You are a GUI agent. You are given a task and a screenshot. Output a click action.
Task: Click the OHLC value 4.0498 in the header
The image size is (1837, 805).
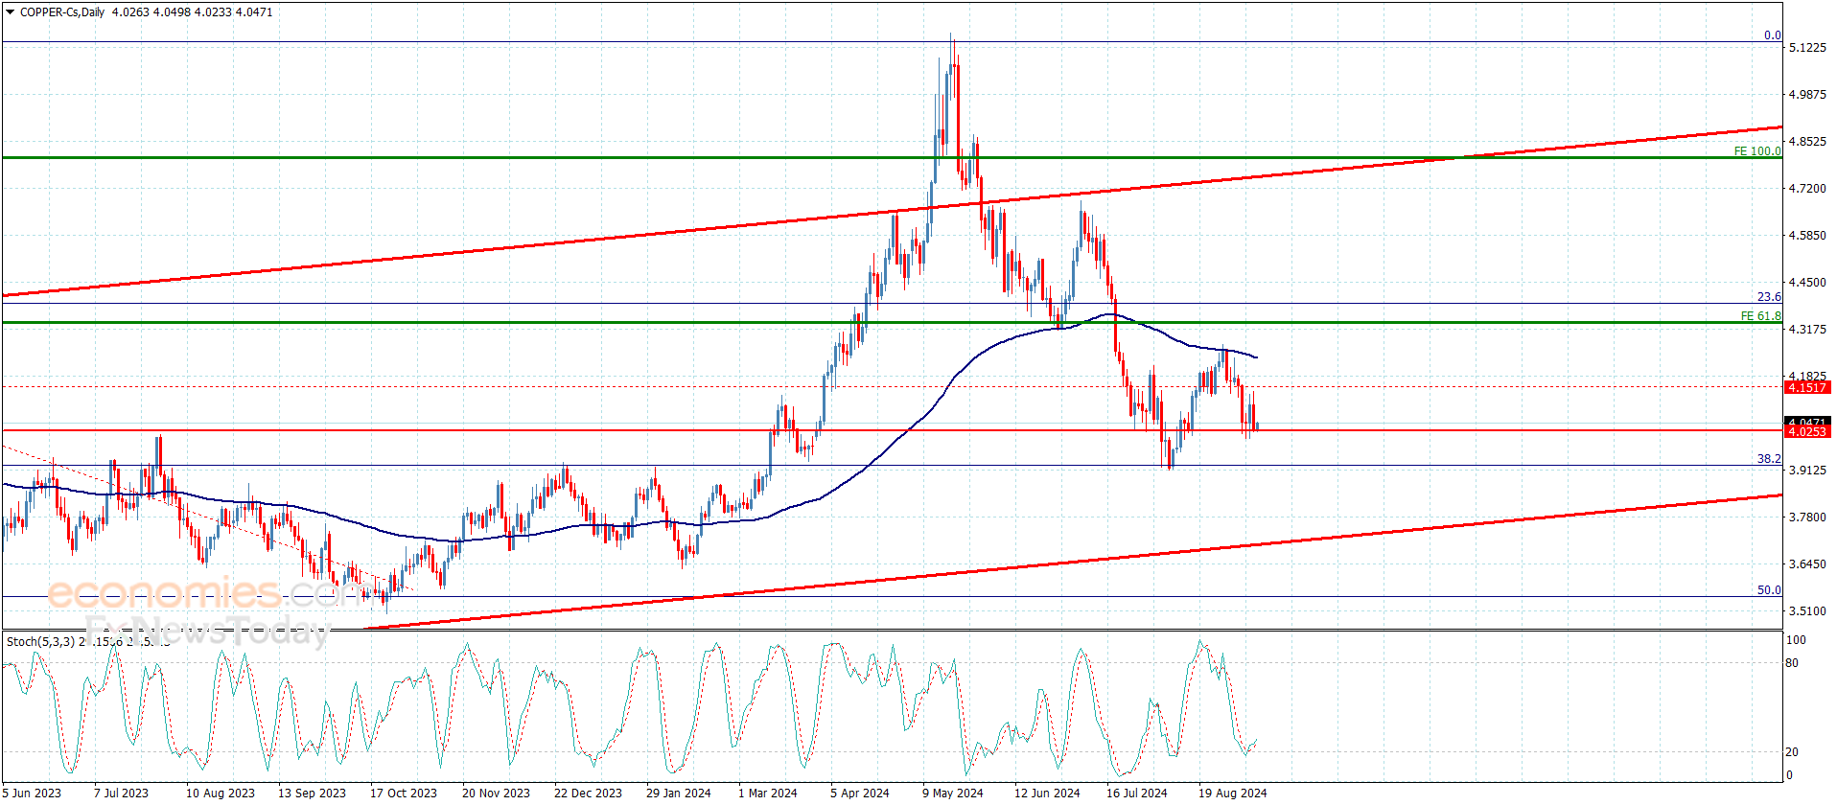pos(172,12)
